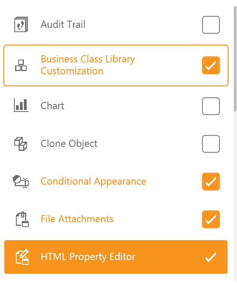Screen dimensions: 237x287
Task: Check the Chart module checkbox
Action: pos(211,106)
